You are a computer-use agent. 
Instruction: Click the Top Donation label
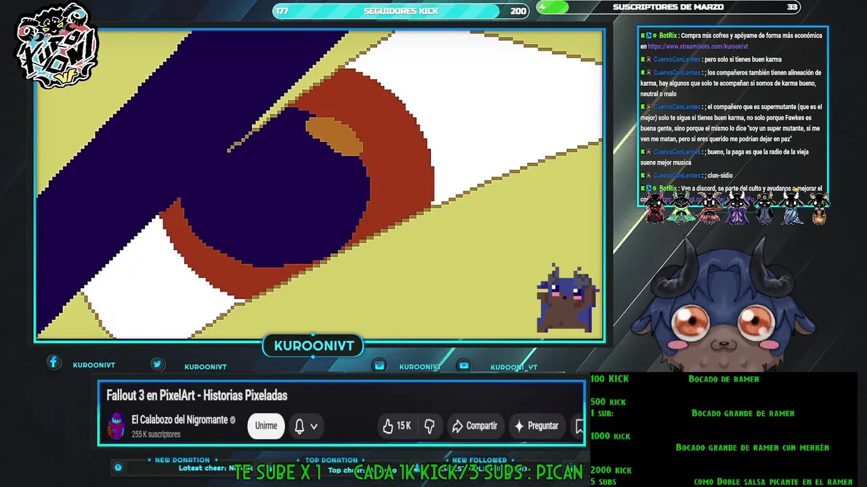[x=331, y=460]
